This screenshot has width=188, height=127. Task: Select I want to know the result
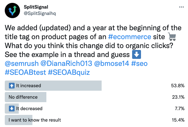point(95,120)
